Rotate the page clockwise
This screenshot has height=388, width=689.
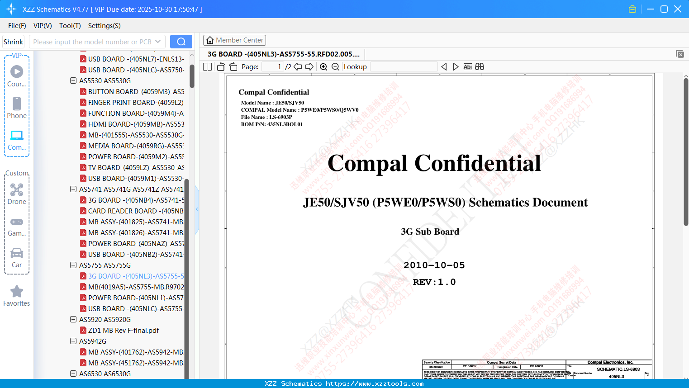click(233, 67)
